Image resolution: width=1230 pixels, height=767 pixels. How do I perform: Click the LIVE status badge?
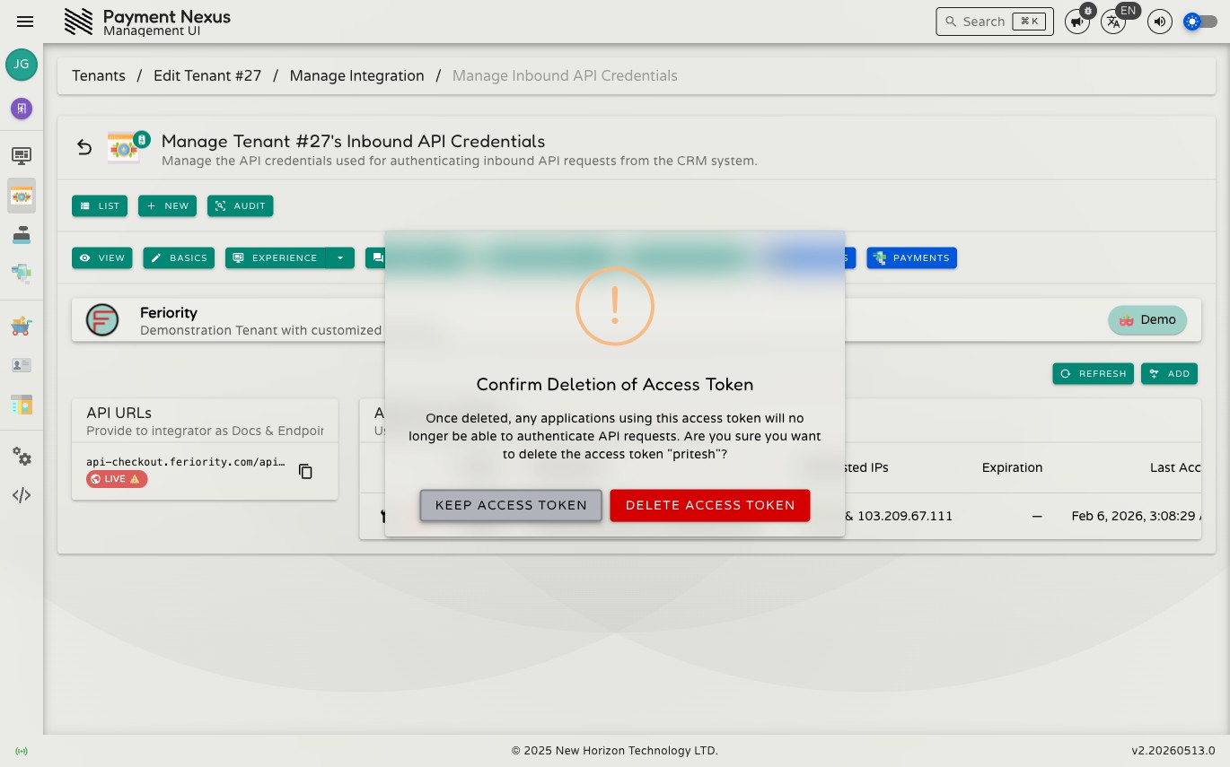[x=117, y=479]
